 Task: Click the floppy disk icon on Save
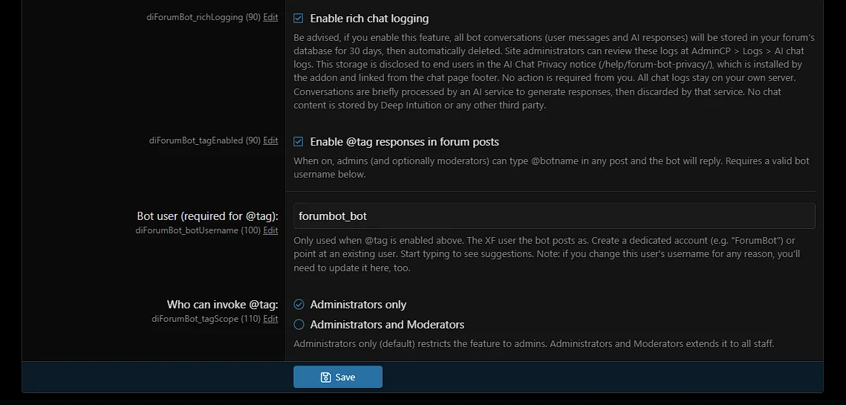coord(325,378)
